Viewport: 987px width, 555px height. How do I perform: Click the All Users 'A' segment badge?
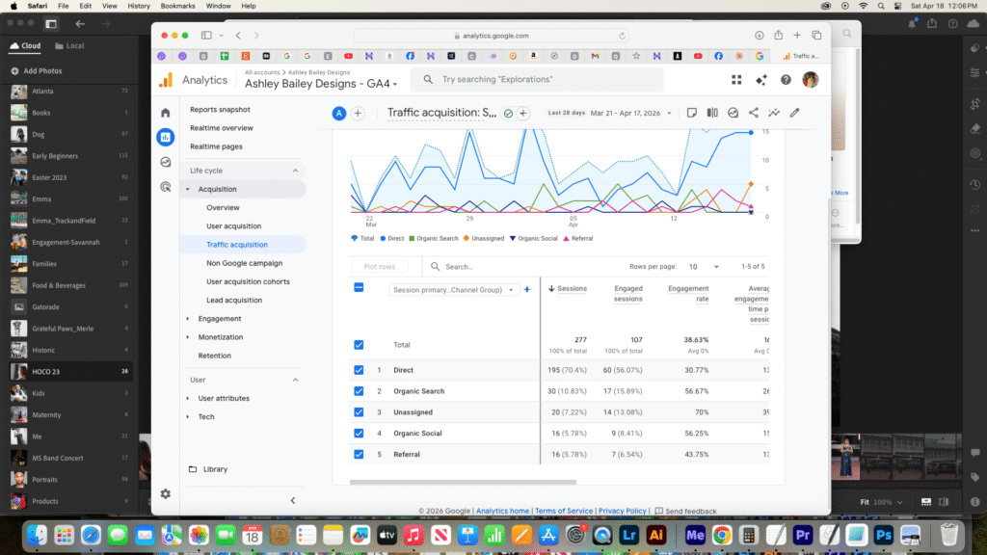click(338, 114)
